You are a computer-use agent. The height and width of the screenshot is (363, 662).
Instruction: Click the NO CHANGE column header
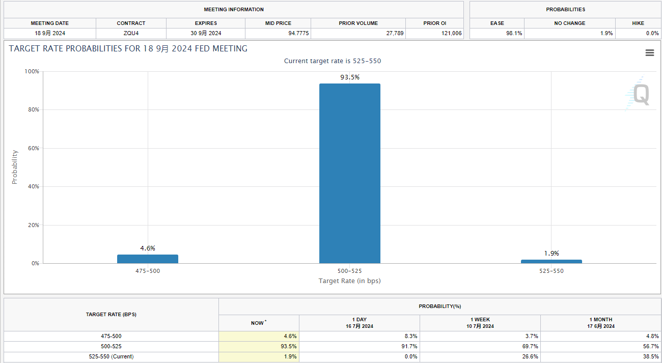pyautogui.click(x=569, y=23)
